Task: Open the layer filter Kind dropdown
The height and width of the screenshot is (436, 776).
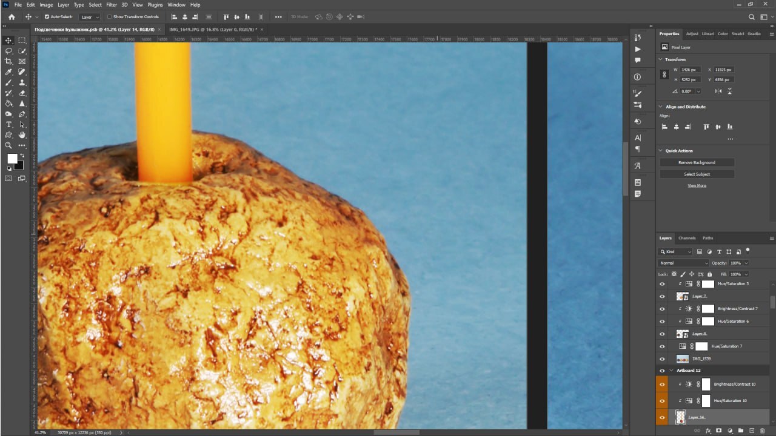Action: [676, 251]
